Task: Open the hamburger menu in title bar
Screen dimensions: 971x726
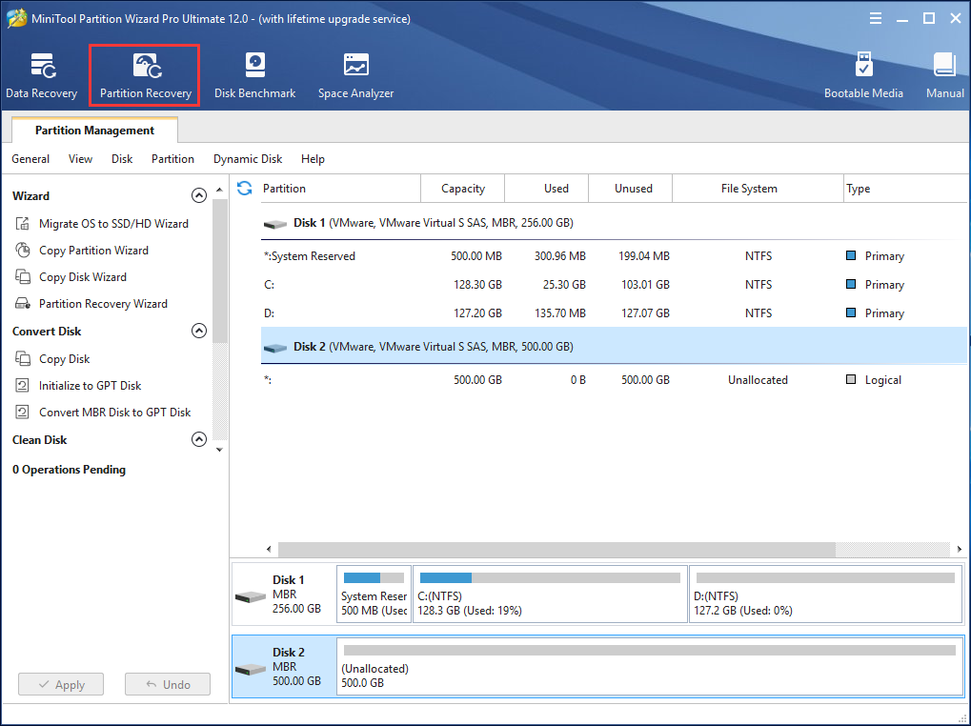Action: tap(875, 19)
